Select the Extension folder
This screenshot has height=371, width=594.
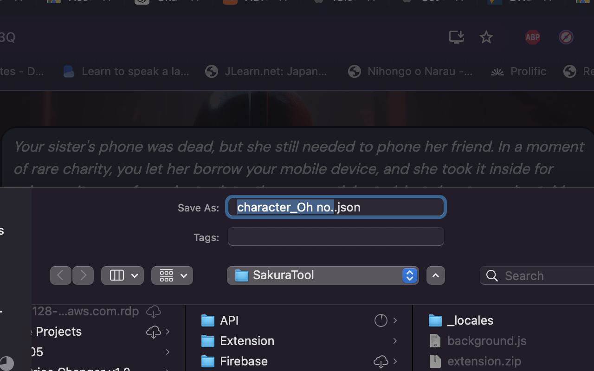[x=299, y=341]
